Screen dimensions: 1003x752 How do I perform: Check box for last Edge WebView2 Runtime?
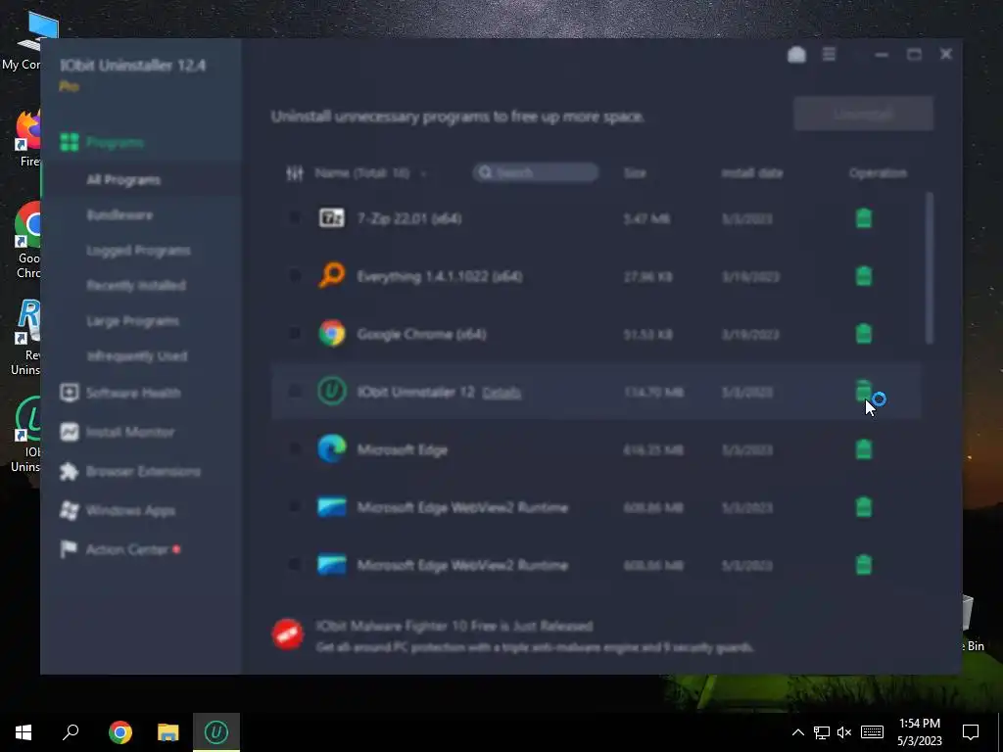(x=294, y=564)
